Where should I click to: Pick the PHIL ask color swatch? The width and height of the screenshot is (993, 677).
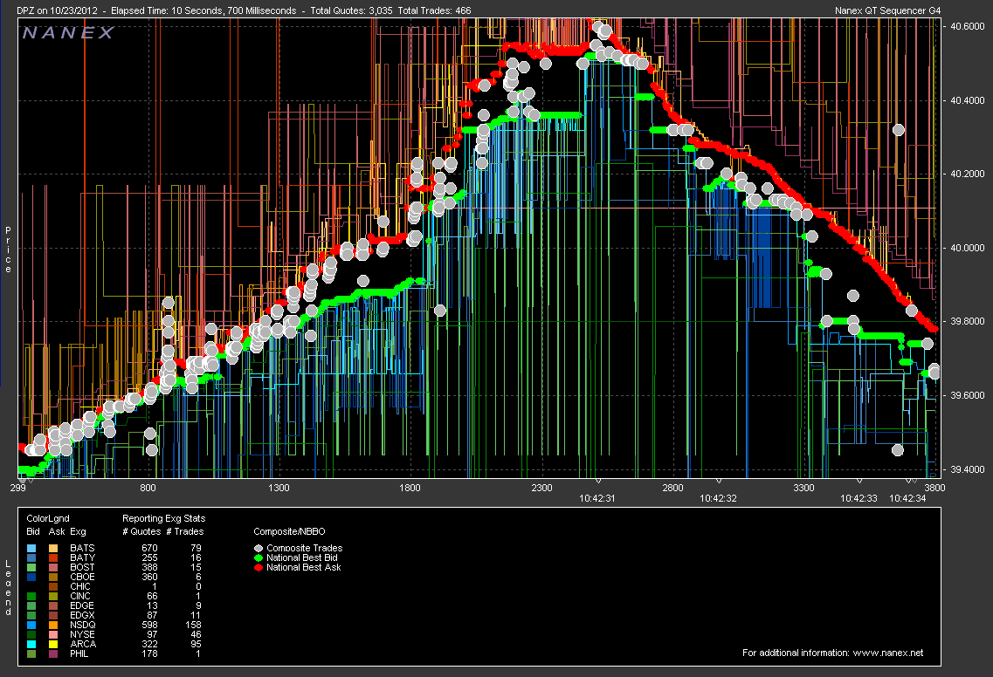click(x=53, y=653)
